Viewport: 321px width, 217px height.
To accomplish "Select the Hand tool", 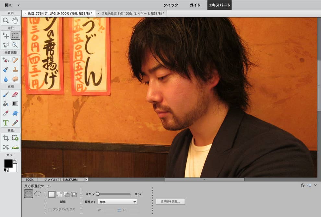I will pos(15,21).
